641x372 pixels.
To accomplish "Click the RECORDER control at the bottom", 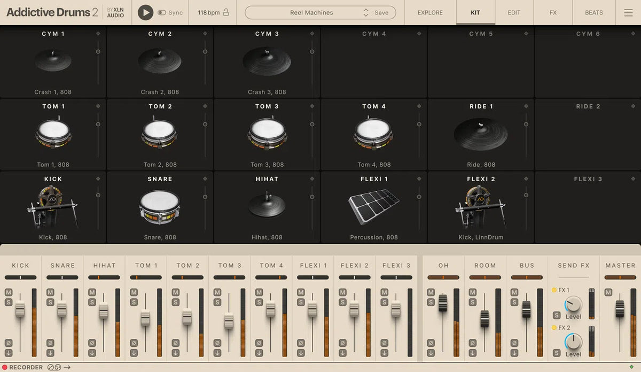I will 24,367.
